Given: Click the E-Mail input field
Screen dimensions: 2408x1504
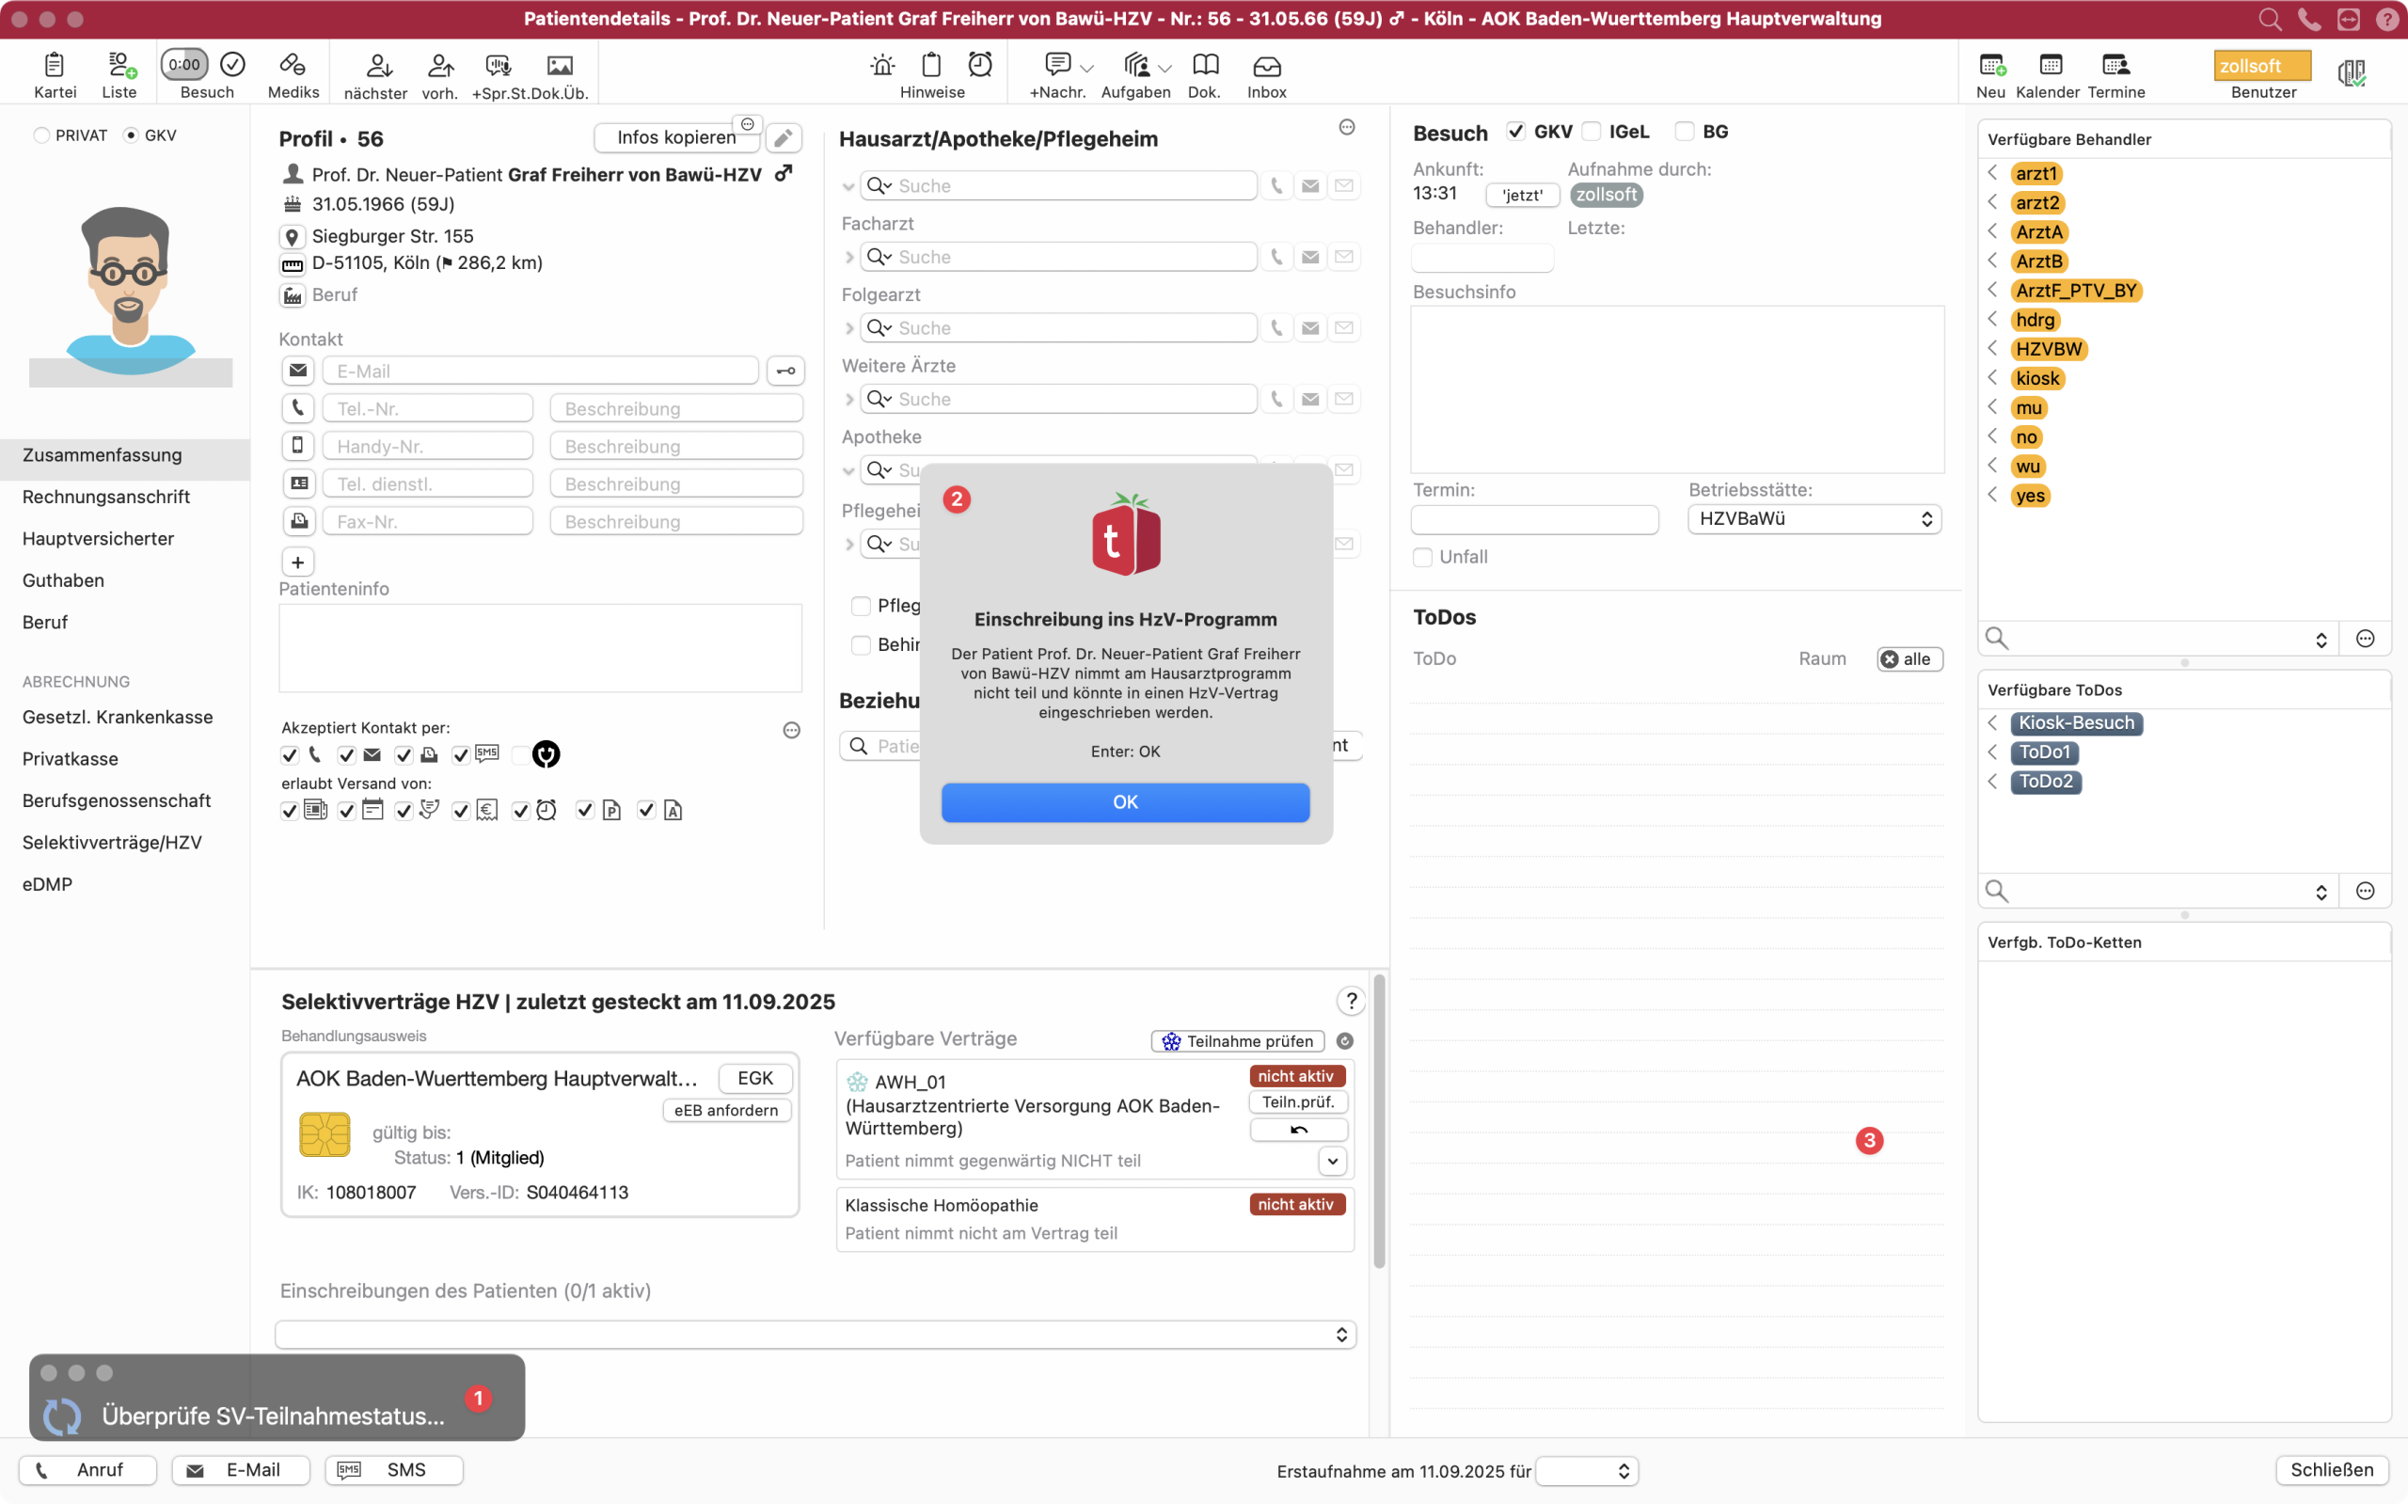Looking at the screenshot, I should pos(540,371).
